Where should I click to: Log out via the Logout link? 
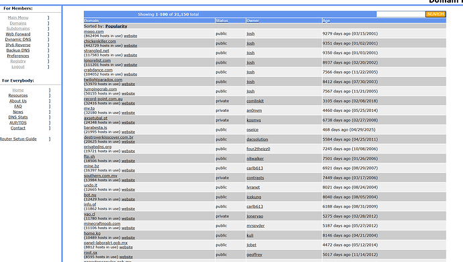tap(18, 66)
